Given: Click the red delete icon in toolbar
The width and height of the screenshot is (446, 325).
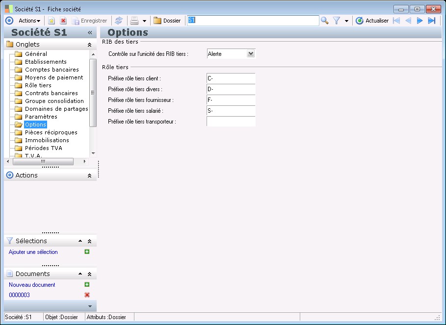Looking at the screenshot, I should point(63,21).
